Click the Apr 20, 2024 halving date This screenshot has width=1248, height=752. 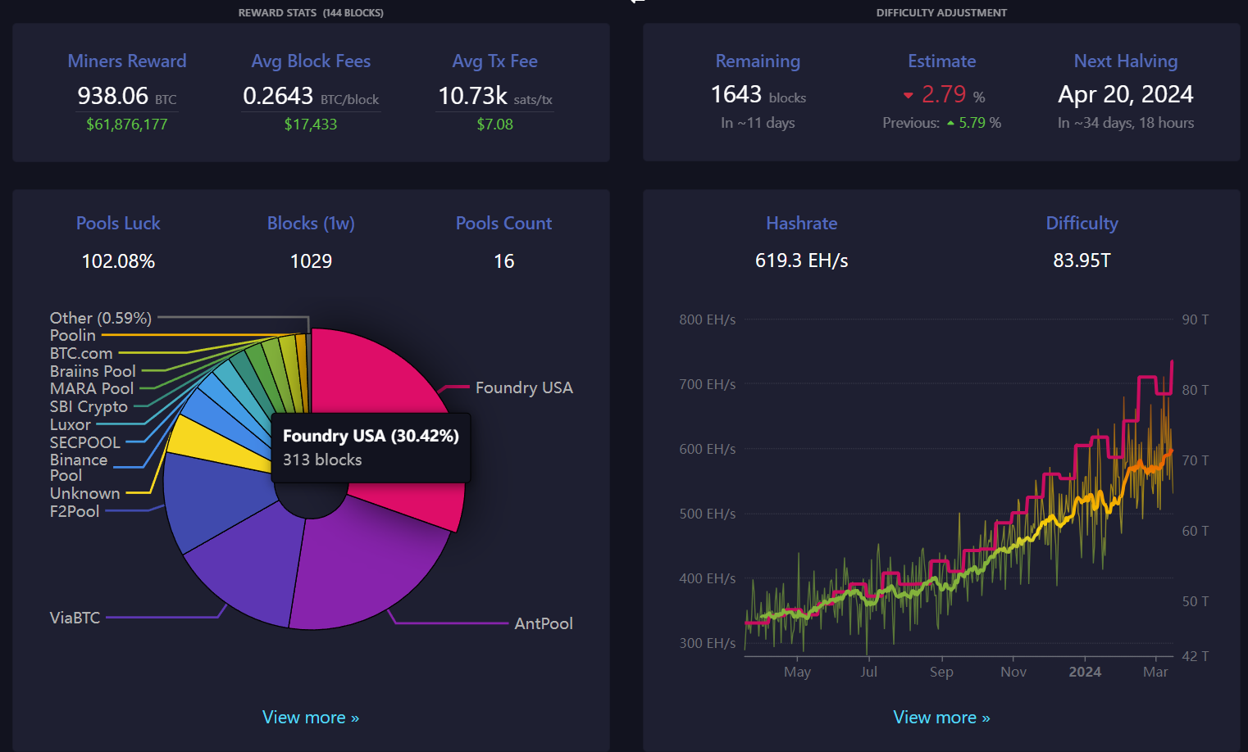tap(1126, 95)
